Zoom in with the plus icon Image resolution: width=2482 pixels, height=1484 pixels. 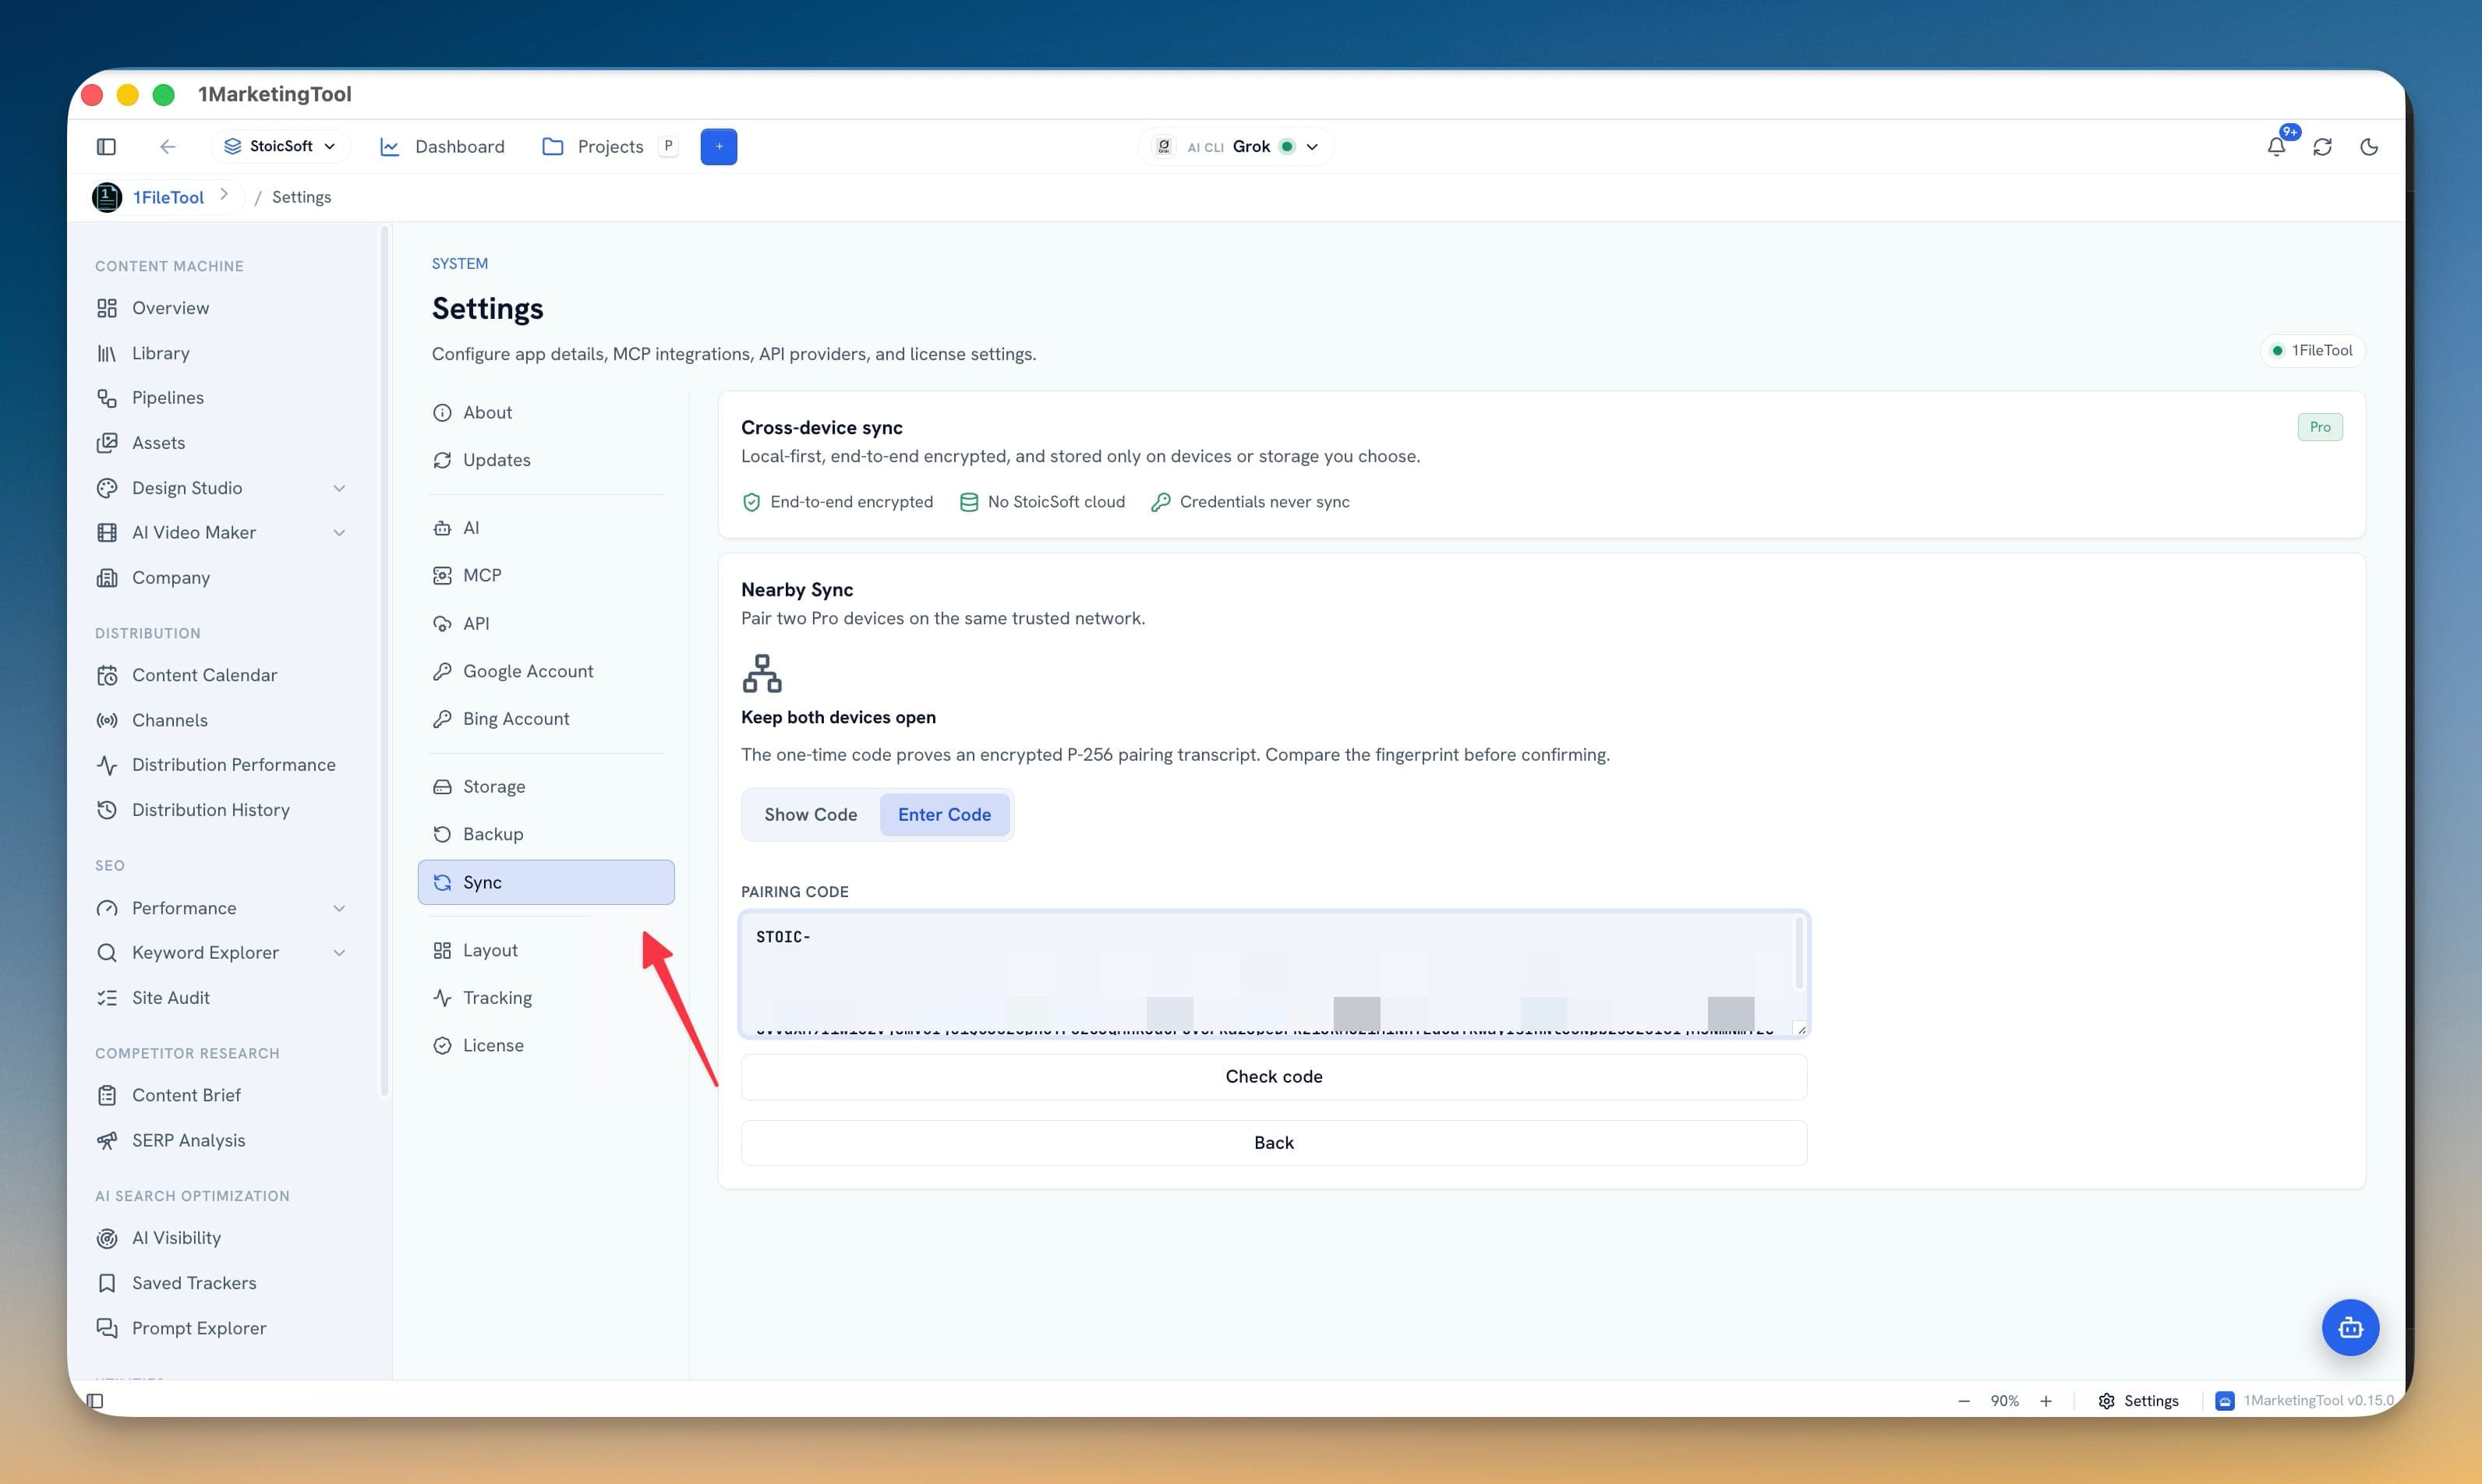[2046, 1400]
